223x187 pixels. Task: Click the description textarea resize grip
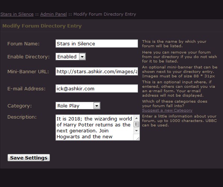[138, 138]
